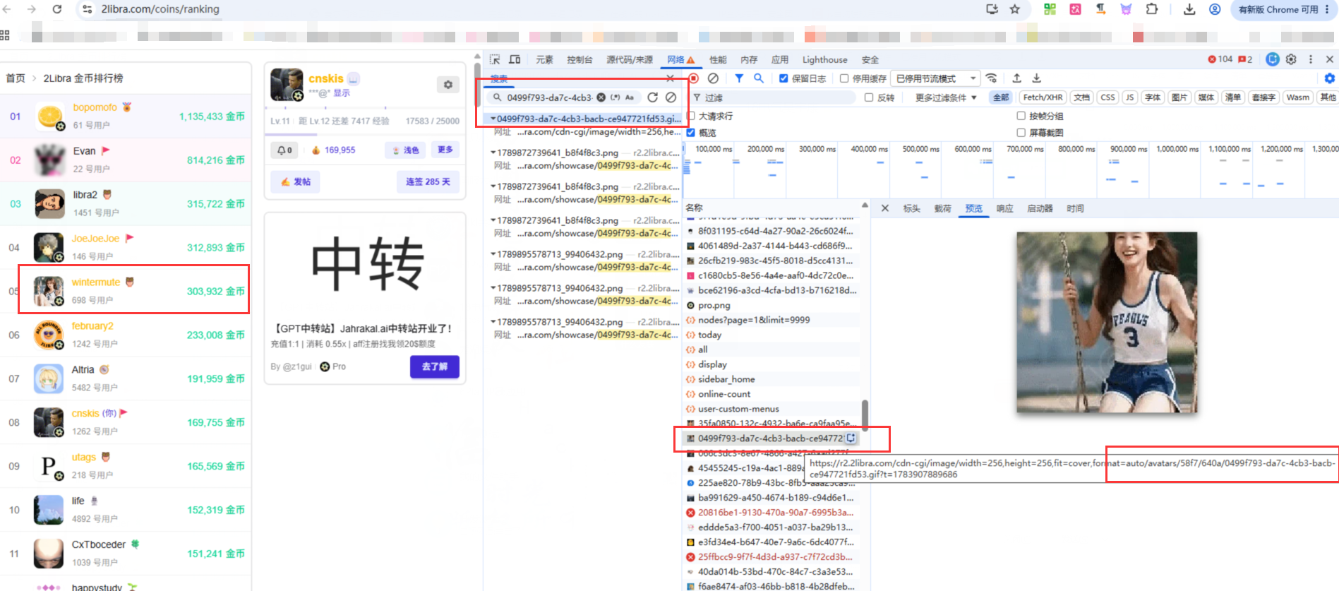Bookmark this page with the star icon
This screenshot has height=591, width=1339.
(1015, 9)
